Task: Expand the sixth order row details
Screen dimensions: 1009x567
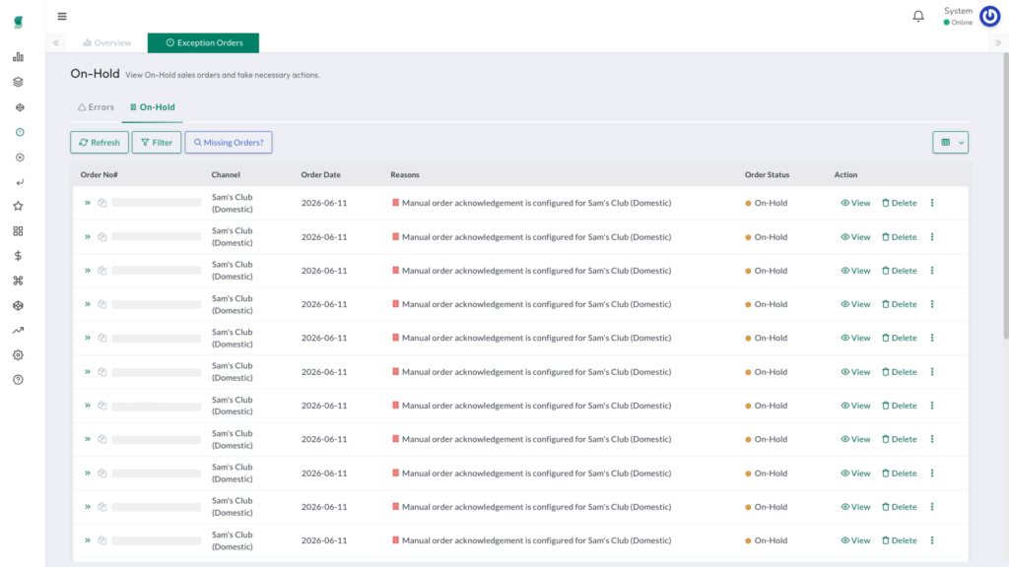Action: tap(88, 372)
